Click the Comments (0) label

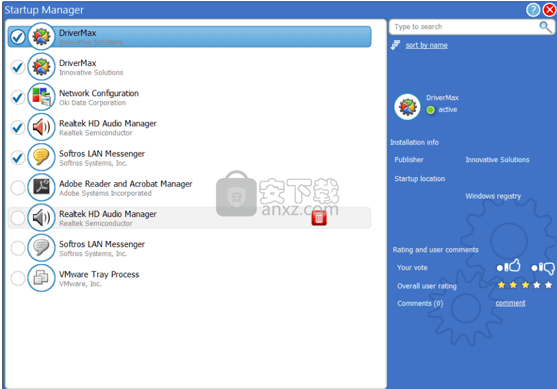tap(420, 303)
